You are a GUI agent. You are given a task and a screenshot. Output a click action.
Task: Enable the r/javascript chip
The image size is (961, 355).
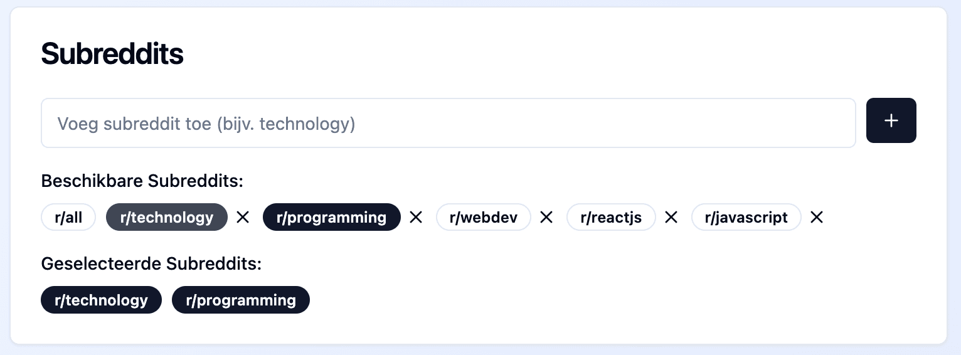[746, 218]
